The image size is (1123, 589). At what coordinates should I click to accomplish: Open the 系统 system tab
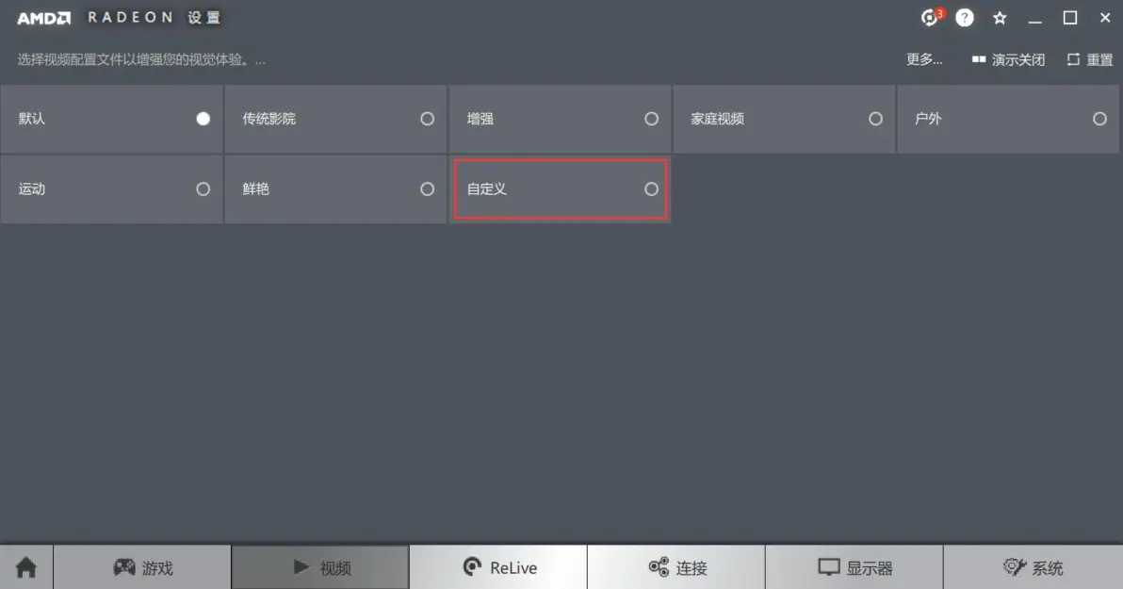[x=1033, y=567]
